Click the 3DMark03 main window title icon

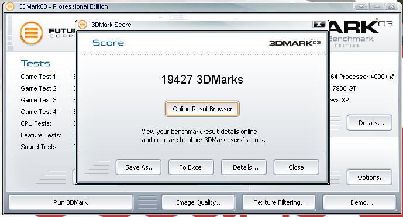click(10, 6)
